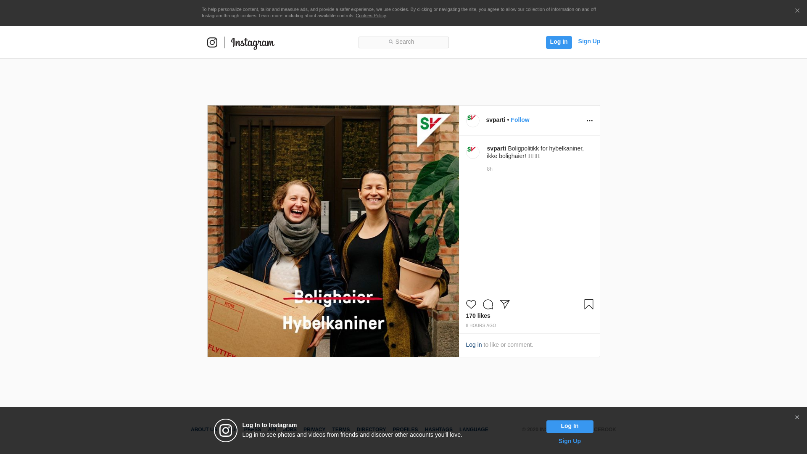Image resolution: width=807 pixels, height=454 pixels.
Task: Open the Cookies Policy link
Action: click(371, 16)
